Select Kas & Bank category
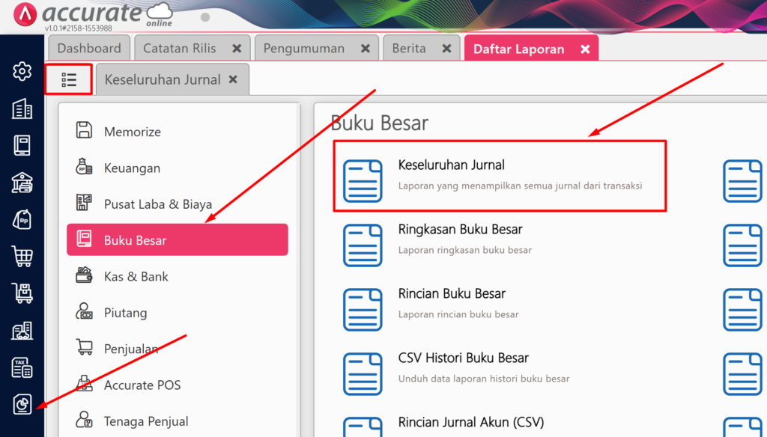 tap(178, 276)
